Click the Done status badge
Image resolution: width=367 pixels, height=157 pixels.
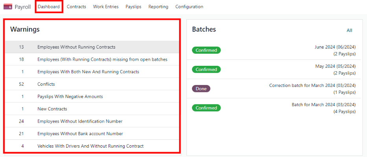[201, 89]
